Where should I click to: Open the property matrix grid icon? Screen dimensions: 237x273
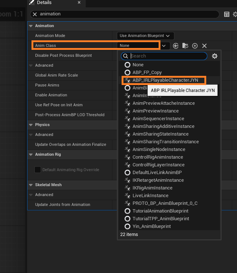click(227, 14)
